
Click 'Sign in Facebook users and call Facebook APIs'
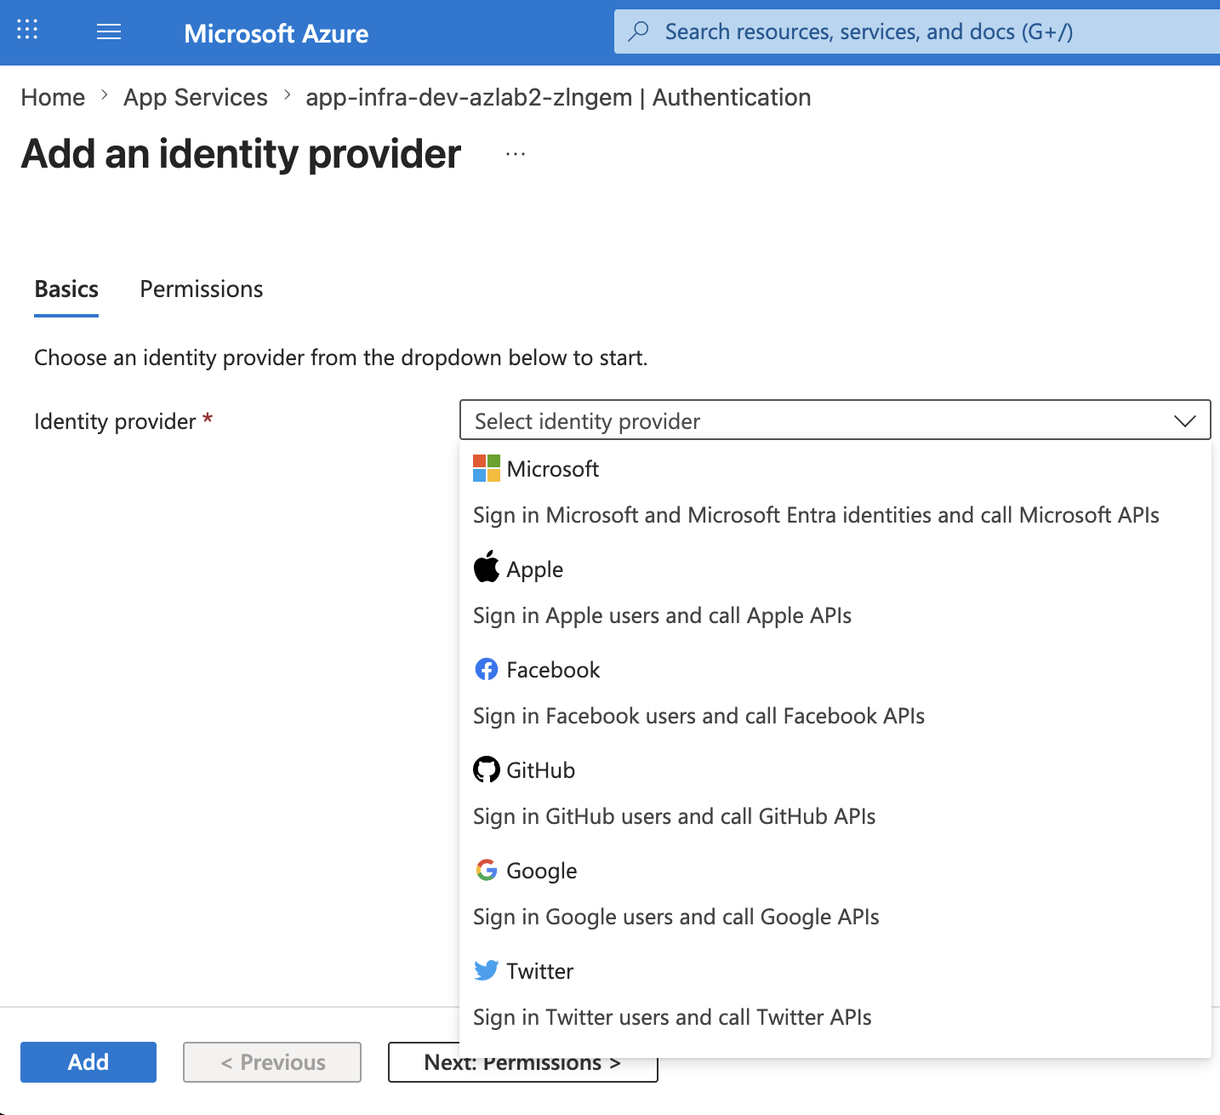point(698,716)
